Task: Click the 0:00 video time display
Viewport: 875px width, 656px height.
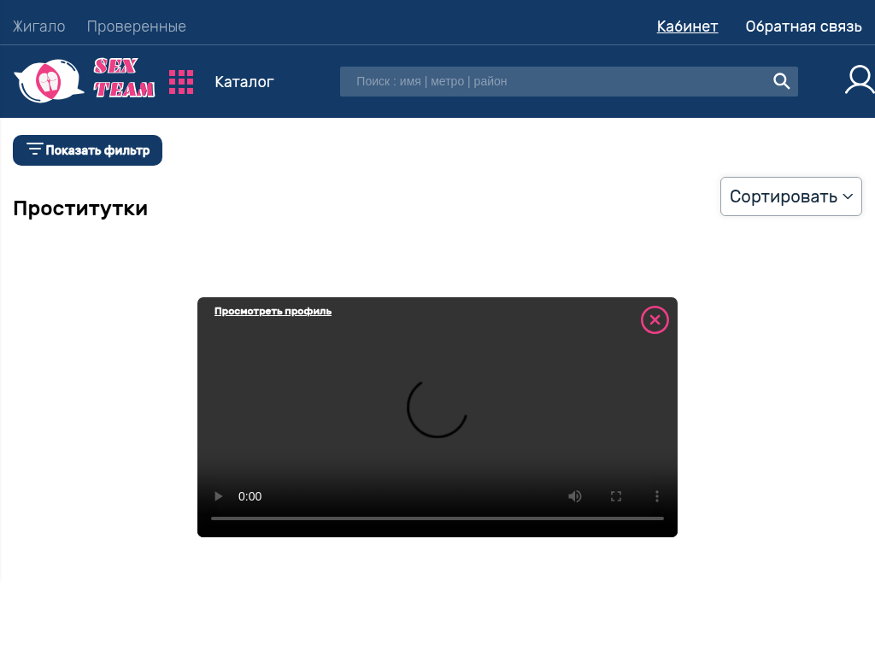Action: (250, 496)
